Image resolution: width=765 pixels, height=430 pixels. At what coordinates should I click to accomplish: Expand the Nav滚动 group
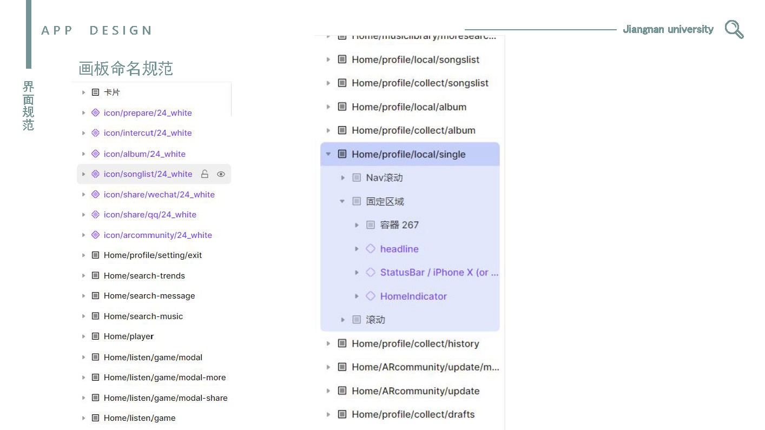tap(342, 177)
